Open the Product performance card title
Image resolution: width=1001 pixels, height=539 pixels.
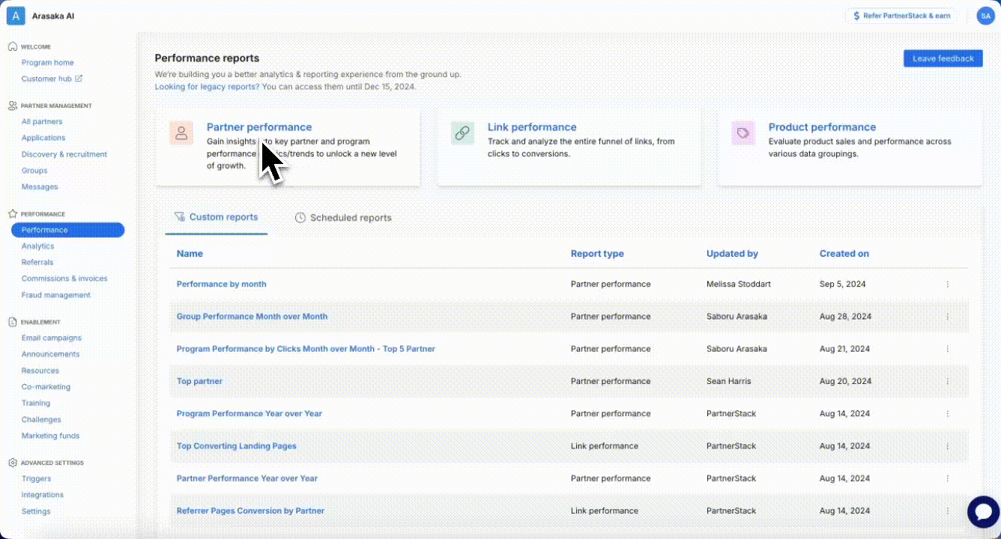822,127
